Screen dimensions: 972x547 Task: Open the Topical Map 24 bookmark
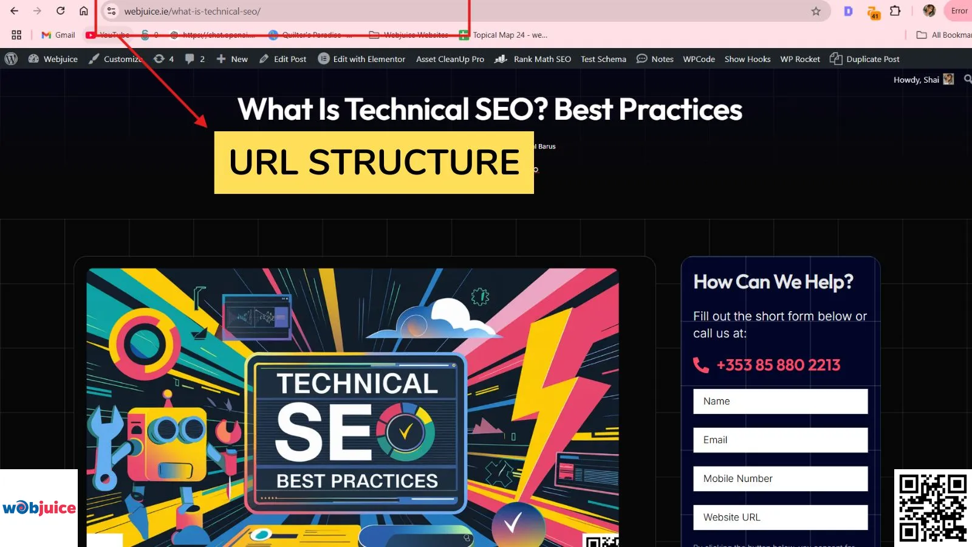tap(504, 35)
